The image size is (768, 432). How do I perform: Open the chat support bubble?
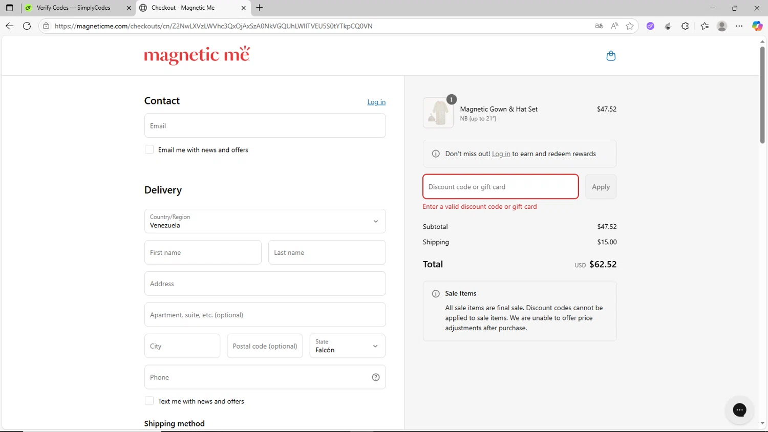coord(739,409)
